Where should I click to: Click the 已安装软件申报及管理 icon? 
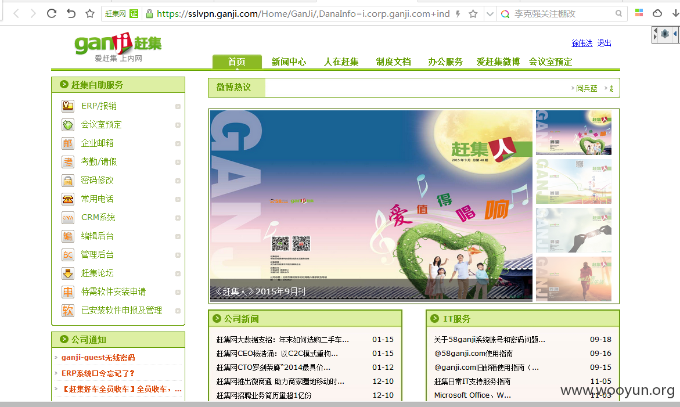pyautogui.click(x=68, y=311)
